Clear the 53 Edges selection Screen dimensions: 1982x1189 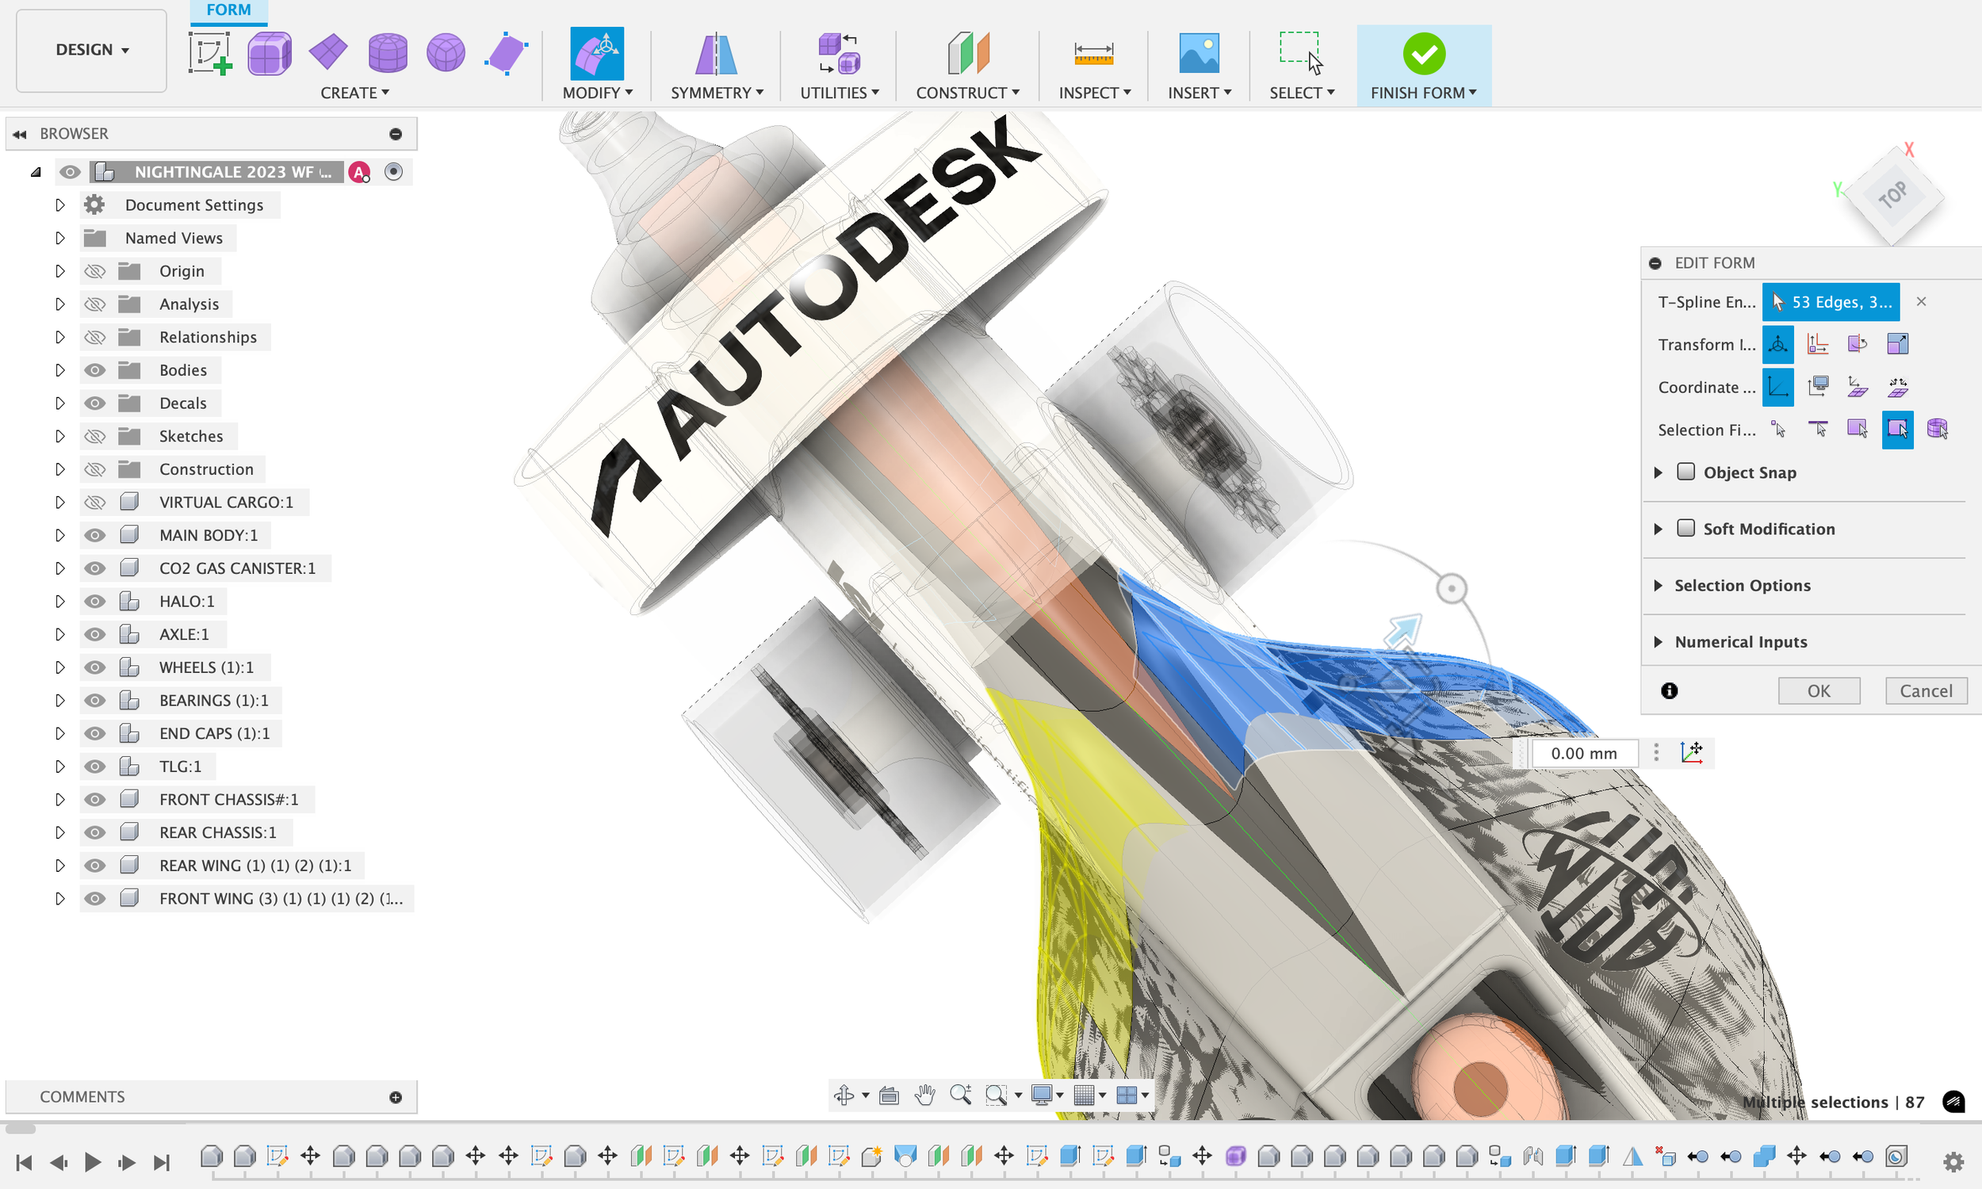(x=1921, y=302)
